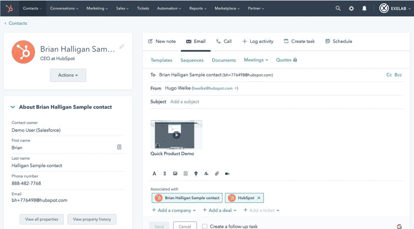Expand Add a ticket dropdown
The width and height of the screenshot is (414, 229).
tap(261, 210)
